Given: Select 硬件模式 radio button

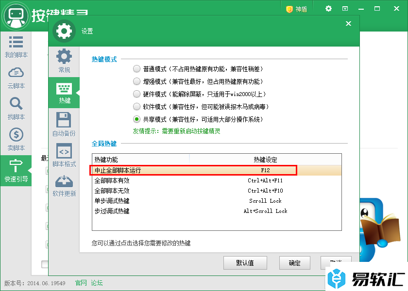Looking at the screenshot, I should tap(136, 94).
